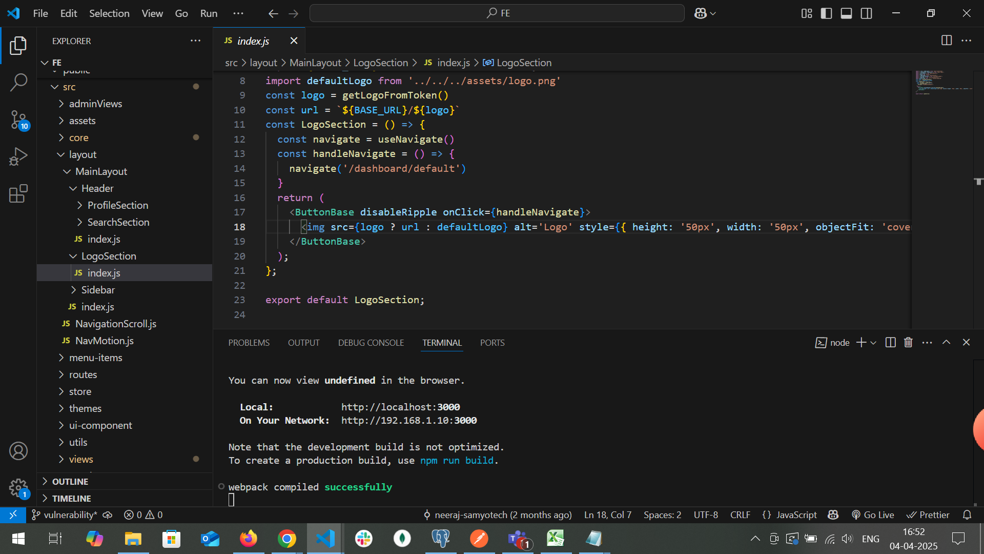Screen dimensions: 984x554
Task: Click the FE command center search box
Action: [x=497, y=13]
